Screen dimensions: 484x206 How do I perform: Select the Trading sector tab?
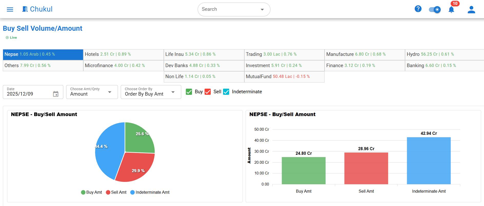click(285, 55)
